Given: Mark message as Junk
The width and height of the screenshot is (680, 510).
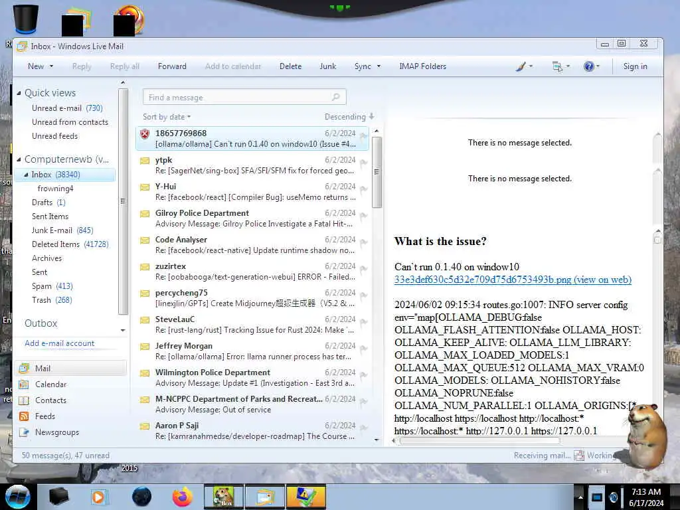Looking at the screenshot, I should click(328, 66).
